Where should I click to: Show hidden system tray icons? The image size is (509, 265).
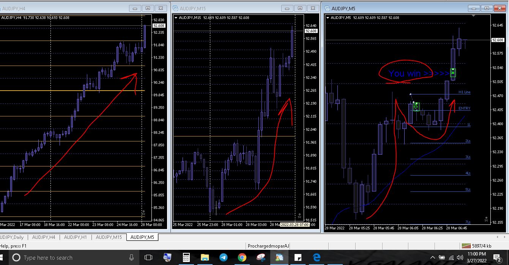click(432, 257)
